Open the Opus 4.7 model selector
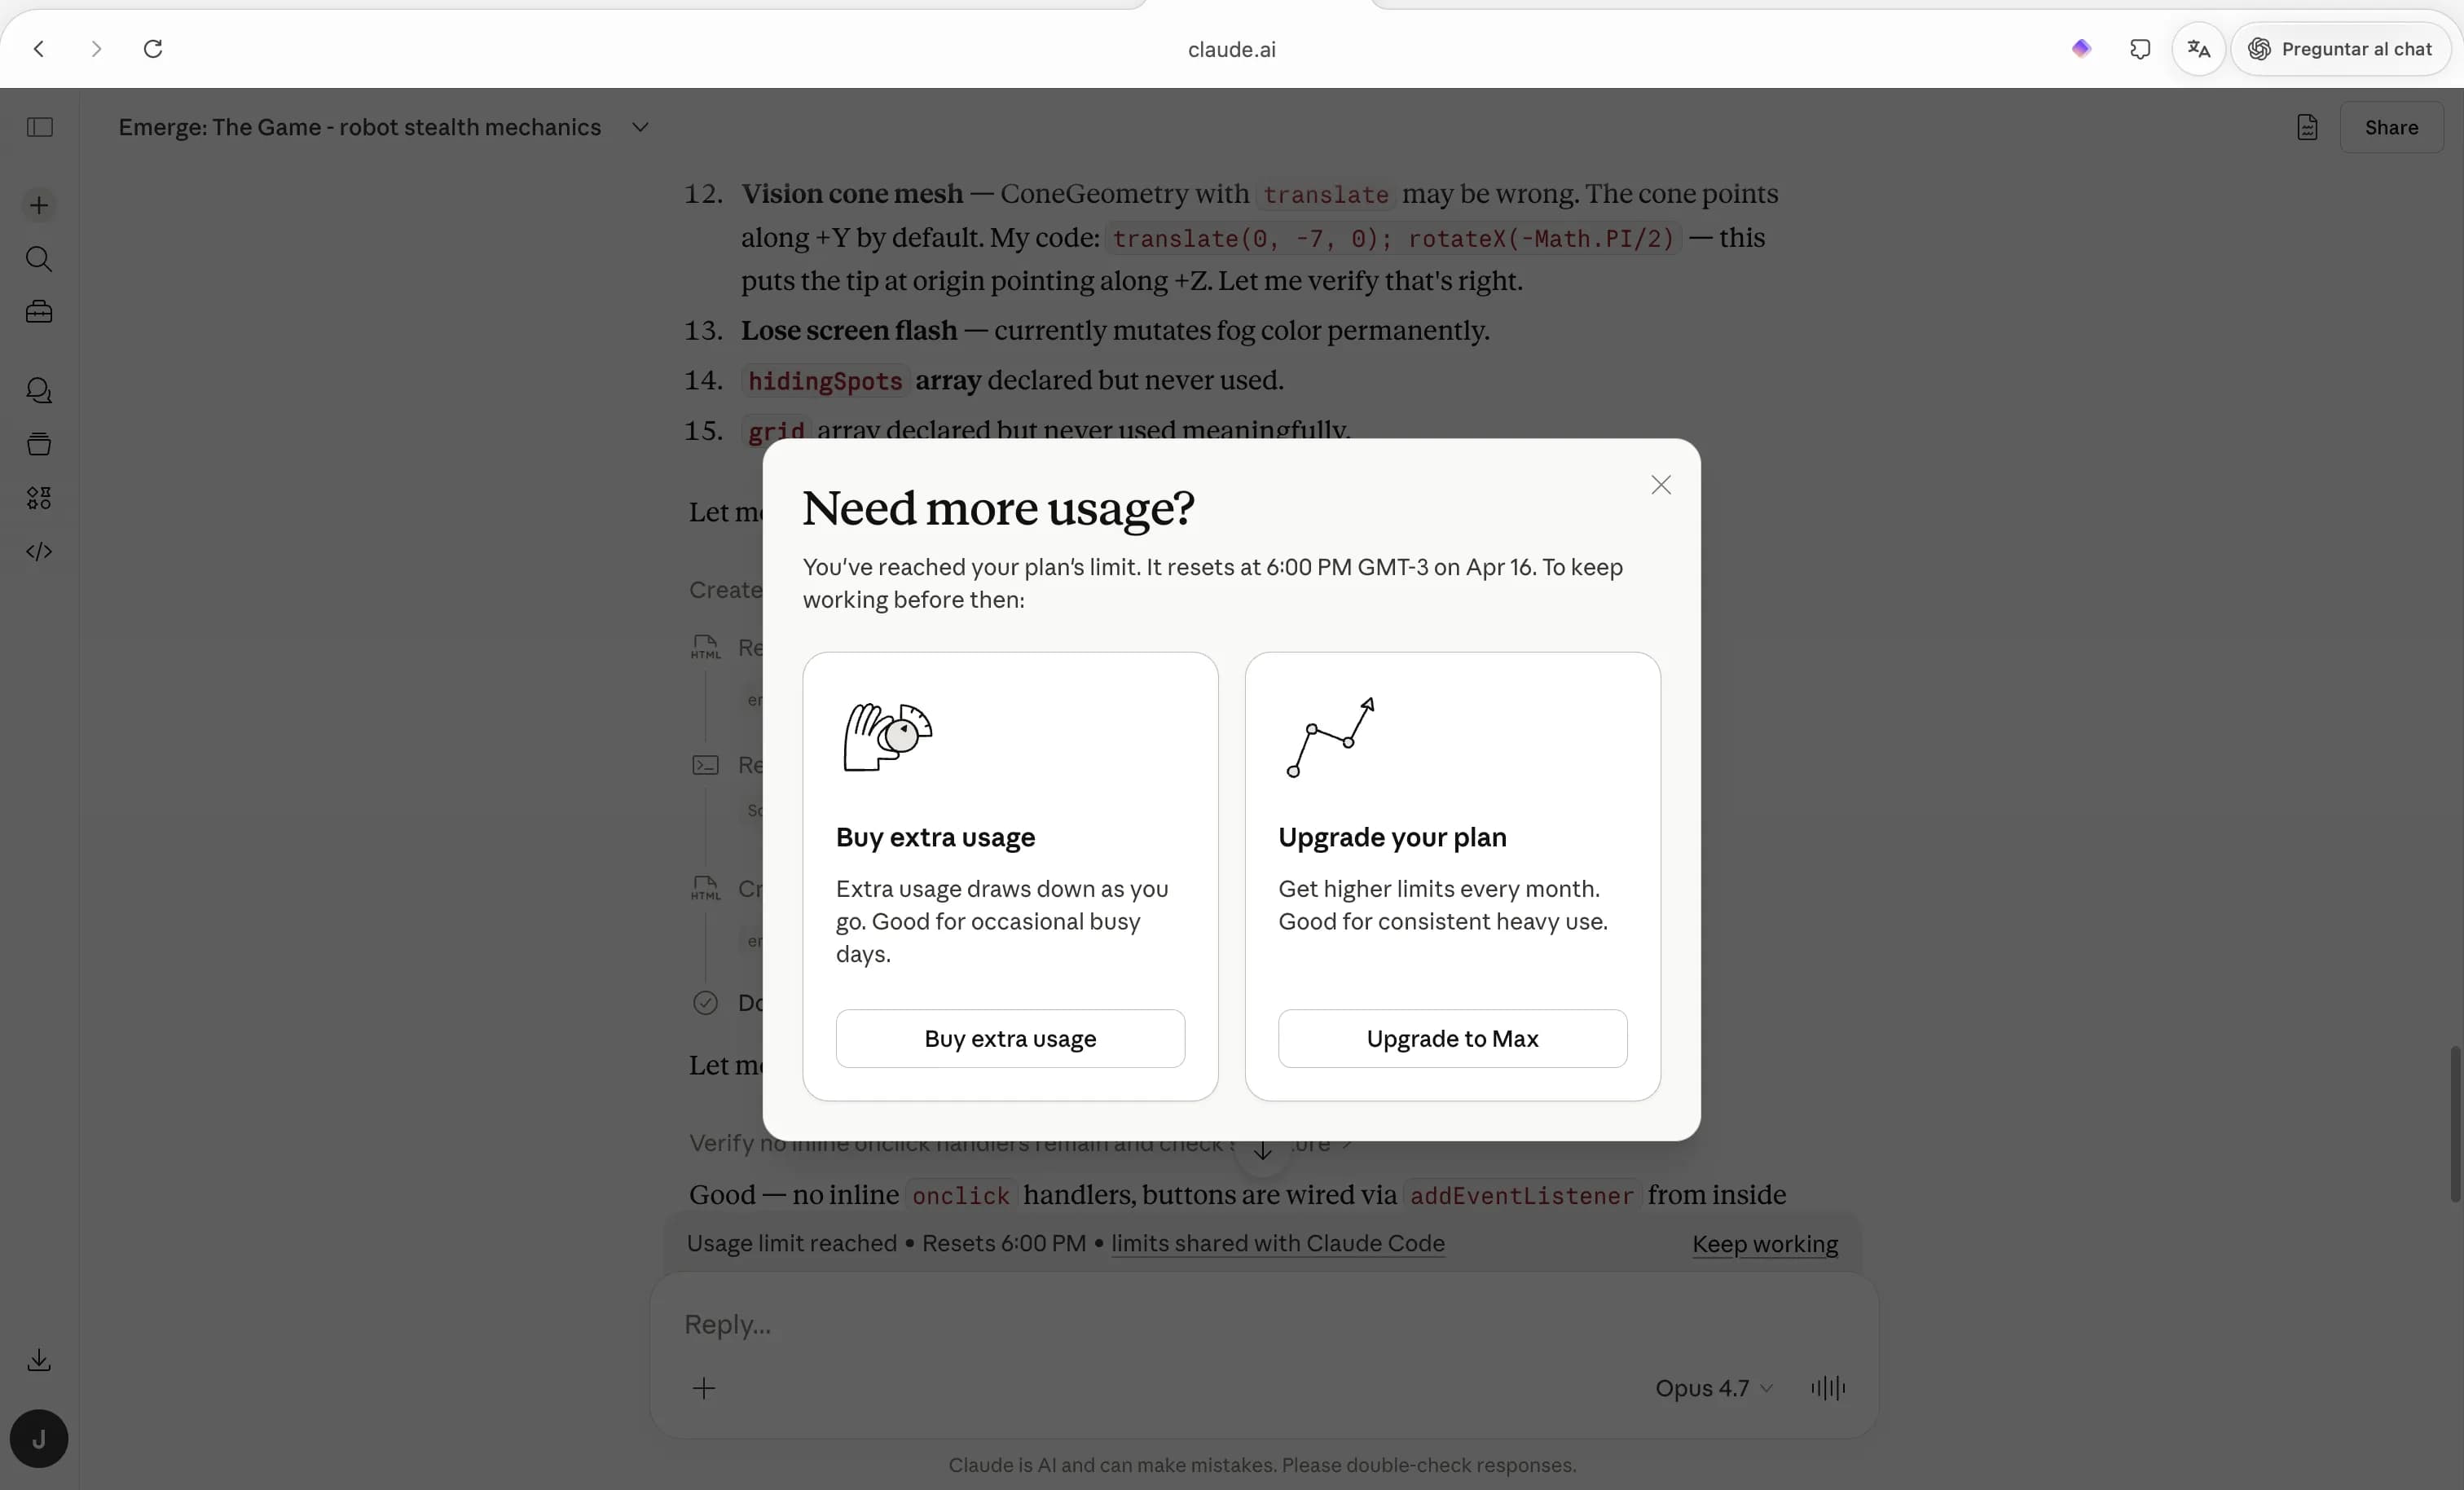 [x=1713, y=1388]
